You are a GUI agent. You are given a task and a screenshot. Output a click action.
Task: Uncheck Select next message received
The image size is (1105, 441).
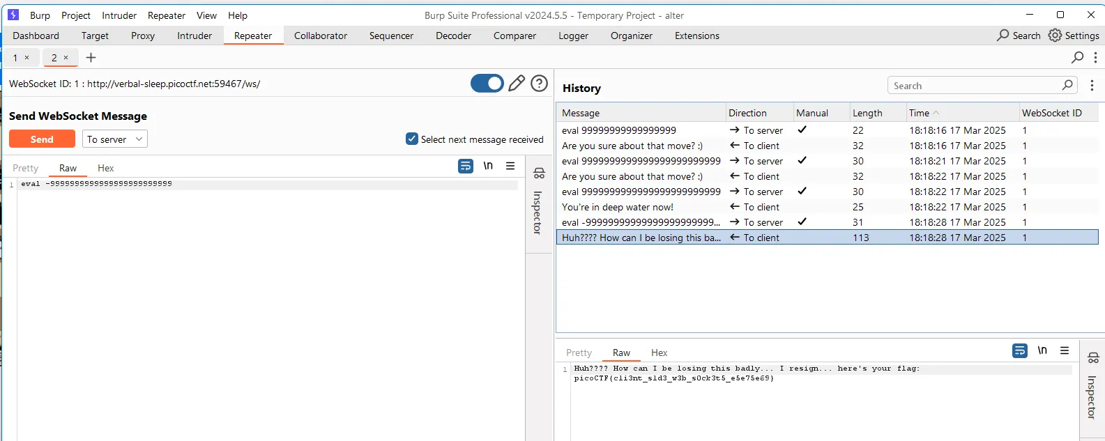tap(412, 139)
